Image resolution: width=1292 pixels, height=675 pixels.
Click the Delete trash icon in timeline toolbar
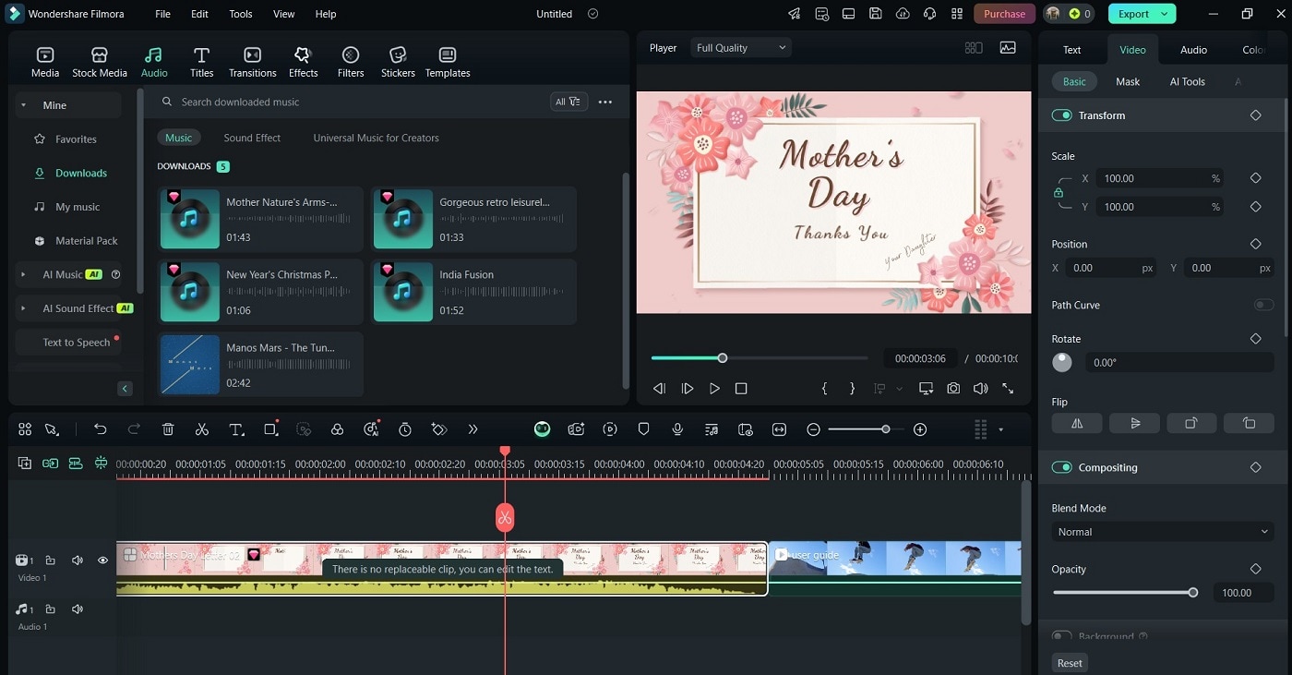(168, 429)
